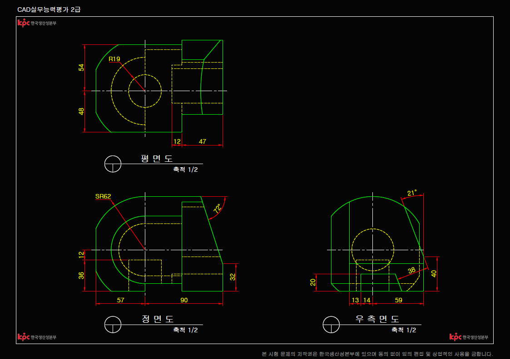This screenshot has width=510, height=359.
Task: Click the view symbol circle beside 정면도
Action: 113,325
